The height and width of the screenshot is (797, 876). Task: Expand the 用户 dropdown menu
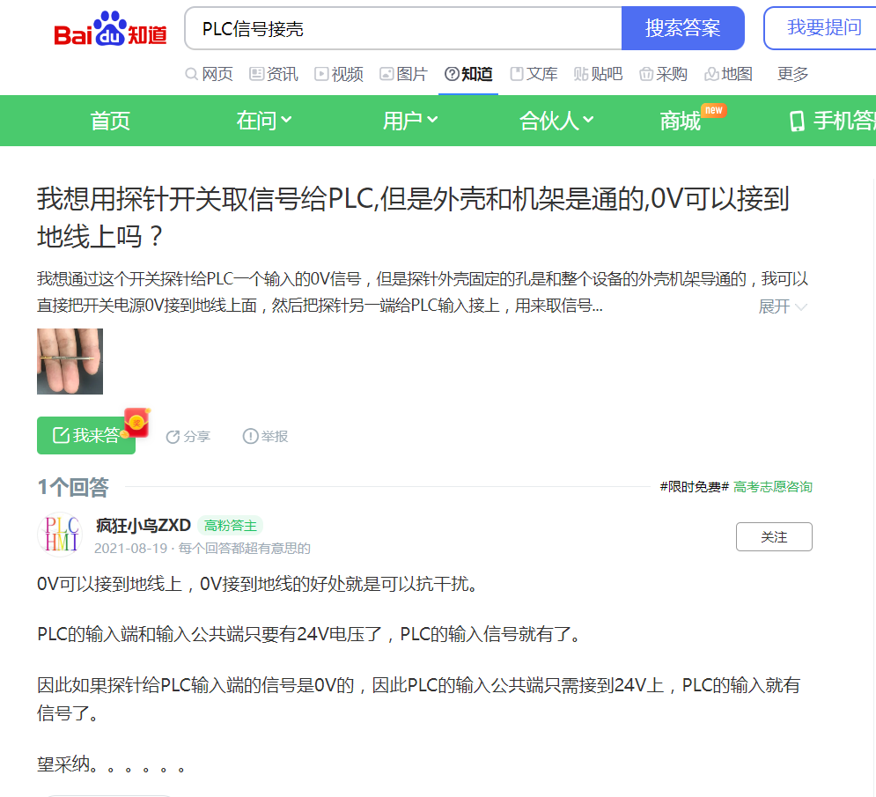point(409,121)
